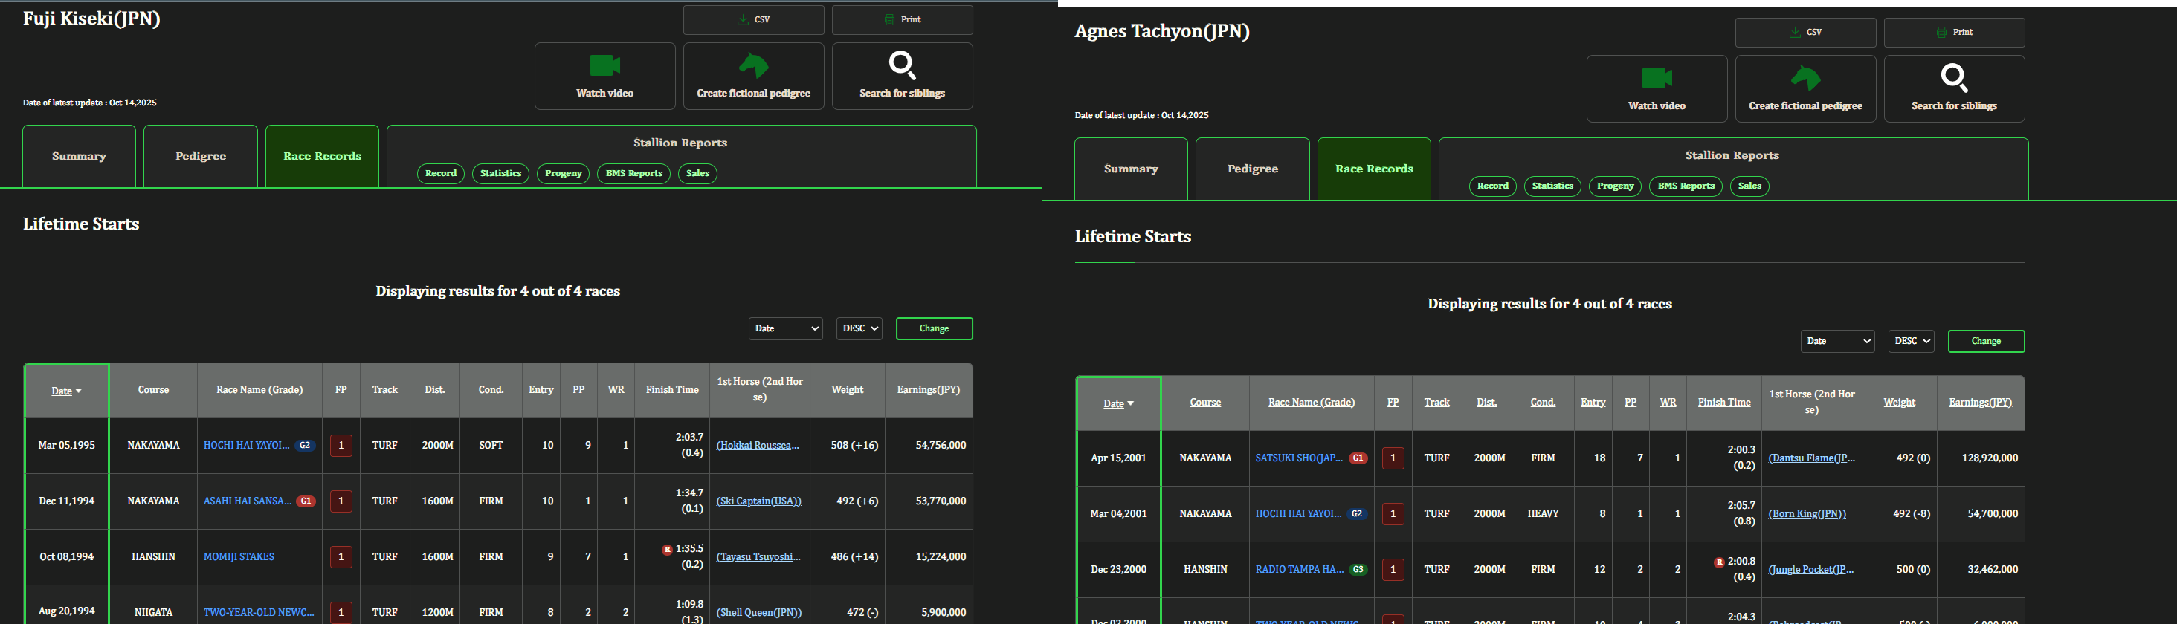Select the Race Records tab for Agnes Tachyon

tap(1374, 169)
